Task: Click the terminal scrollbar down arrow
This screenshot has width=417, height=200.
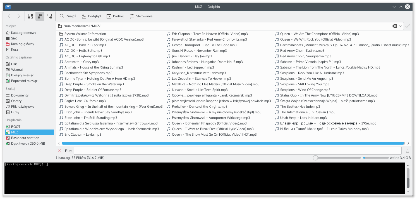Action: 408,192
